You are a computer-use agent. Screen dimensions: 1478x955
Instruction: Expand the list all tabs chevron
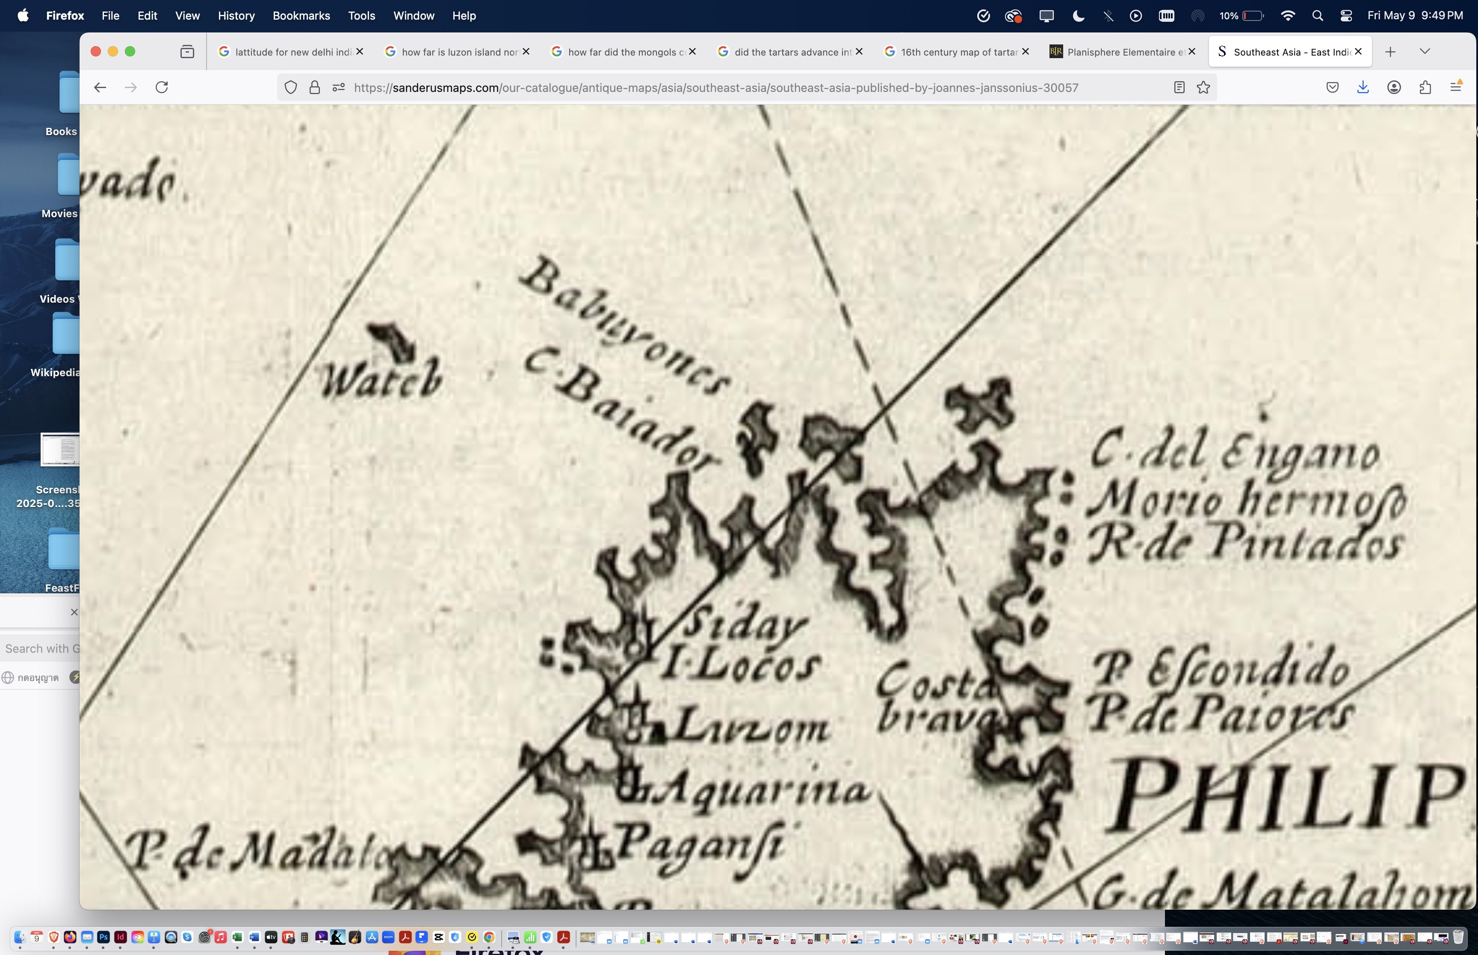click(1425, 51)
